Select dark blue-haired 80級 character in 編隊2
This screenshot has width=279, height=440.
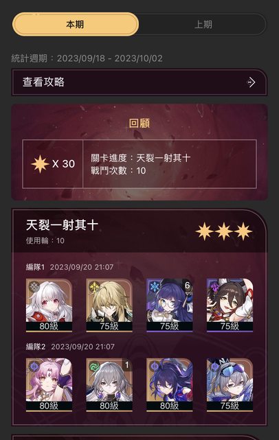click(170, 384)
